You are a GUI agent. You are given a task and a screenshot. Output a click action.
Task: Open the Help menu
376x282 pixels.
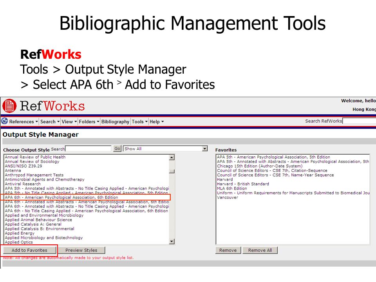tap(157, 121)
